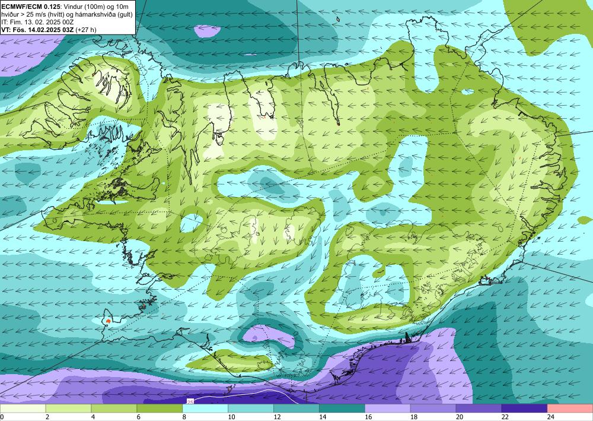
Task: Click the violet 20–22 m/s legend swatch
Action: pyautogui.click(x=479, y=409)
